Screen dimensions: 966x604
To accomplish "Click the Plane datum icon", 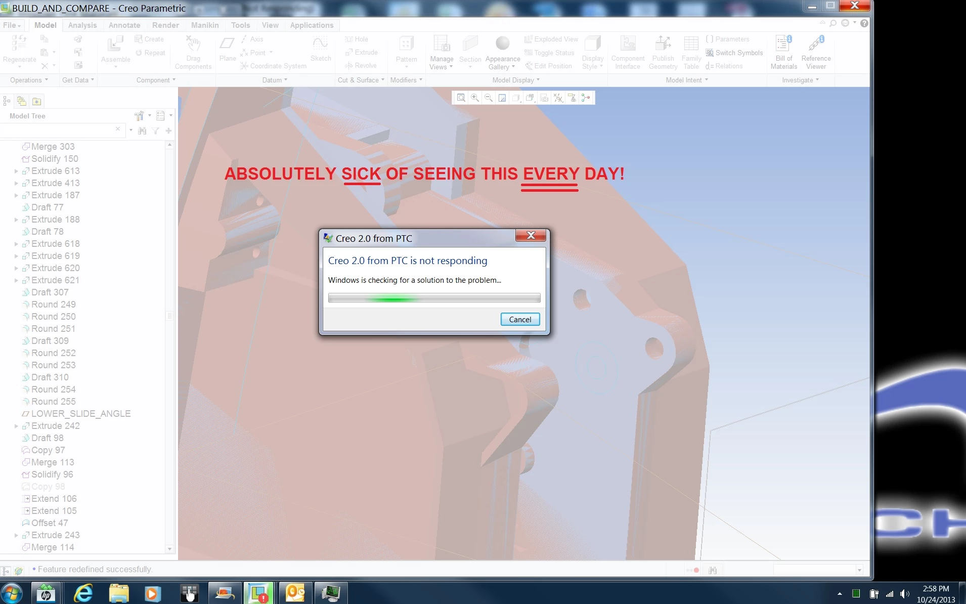I will click(x=227, y=44).
